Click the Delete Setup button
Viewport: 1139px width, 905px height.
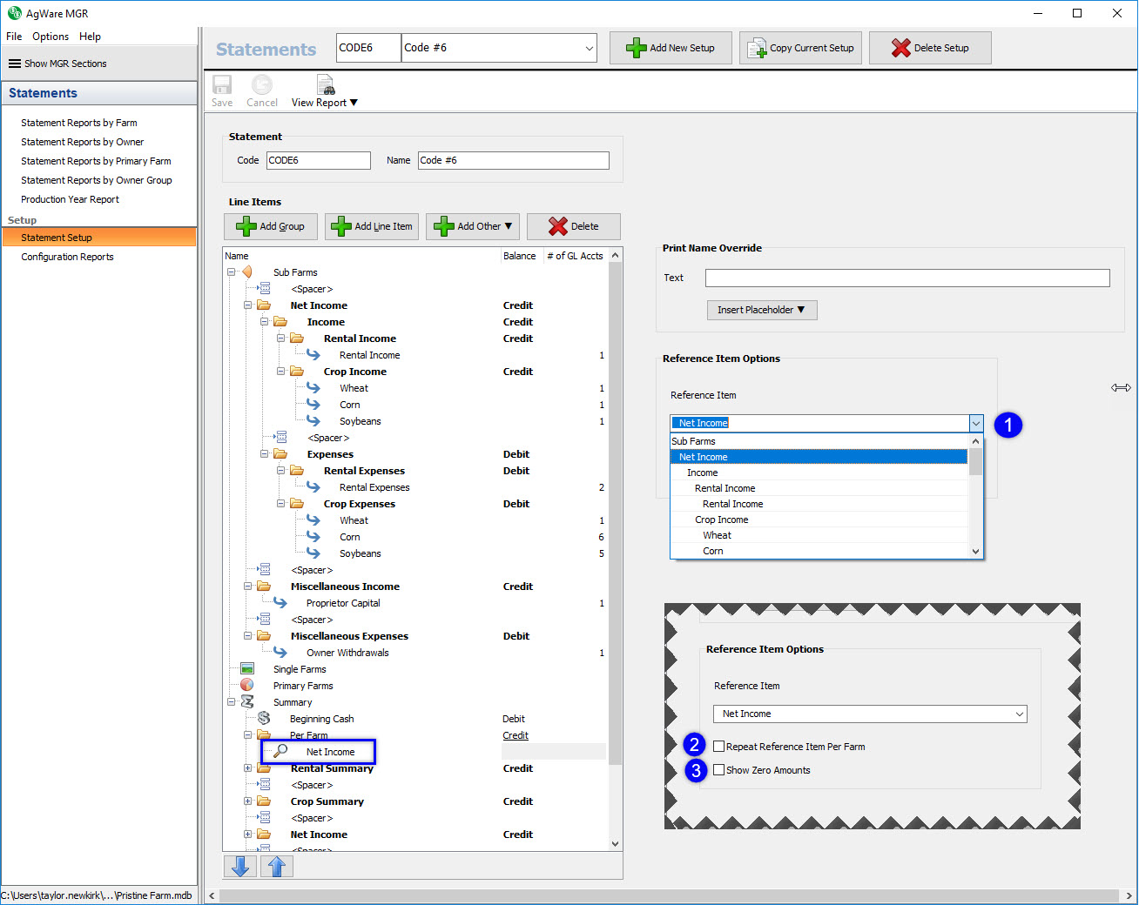point(930,49)
